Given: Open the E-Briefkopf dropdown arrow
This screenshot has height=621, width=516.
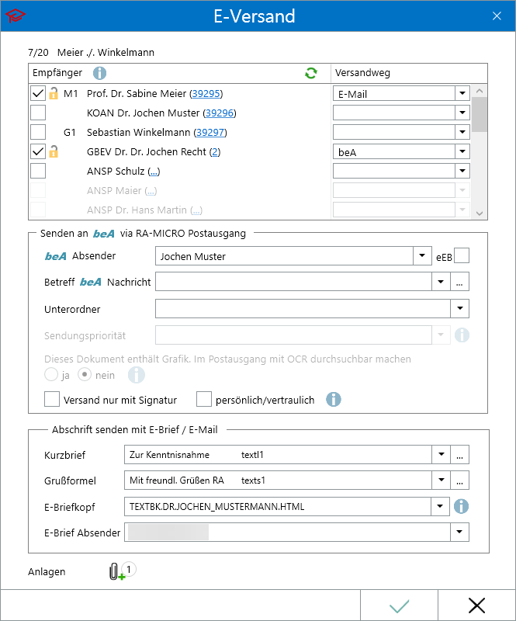Looking at the screenshot, I should (440, 507).
